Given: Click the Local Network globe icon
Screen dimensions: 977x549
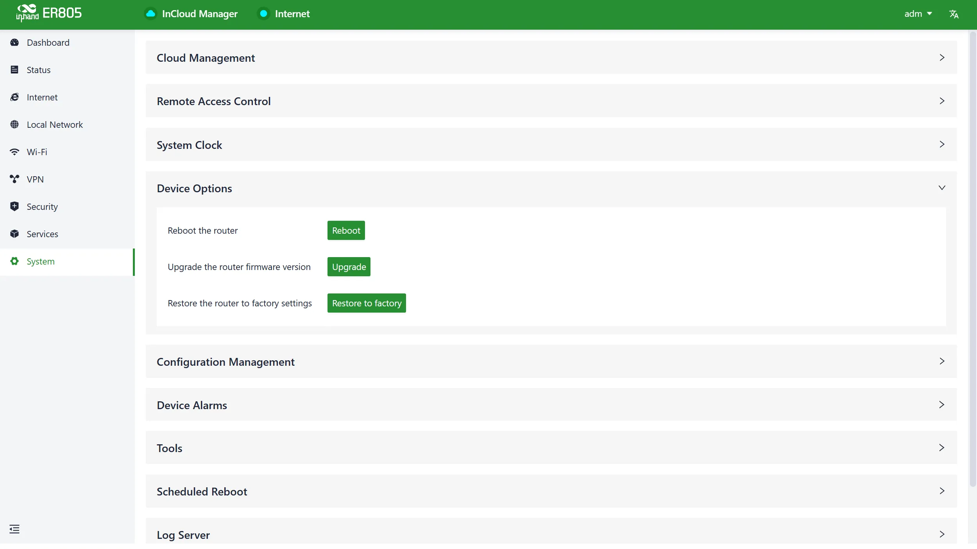Looking at the screenshot, I should click(x=14, y=125).
